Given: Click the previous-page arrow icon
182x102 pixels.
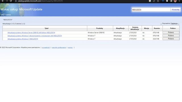Looking at the screenshot, I should pos(161,24).
